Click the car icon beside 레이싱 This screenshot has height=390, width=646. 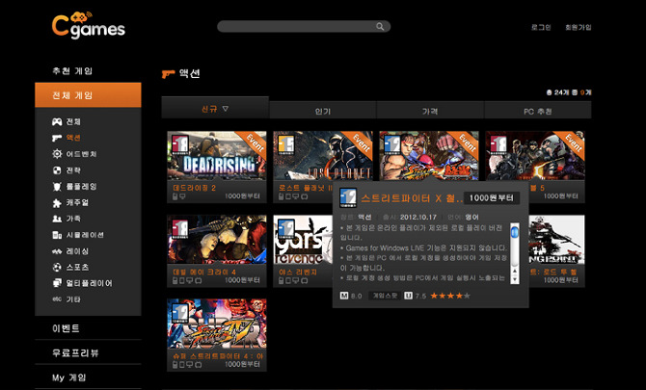(x=57, y=251)
